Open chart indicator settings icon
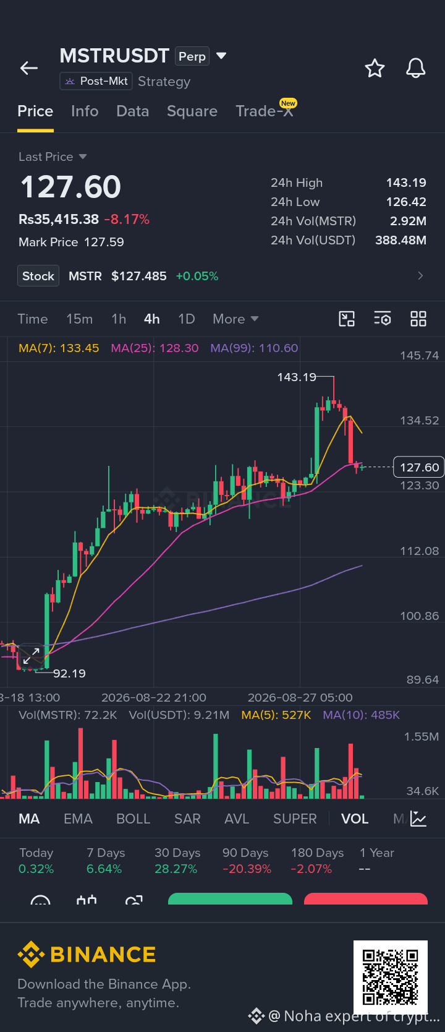The image size is (445, 1032). [383, 319]
